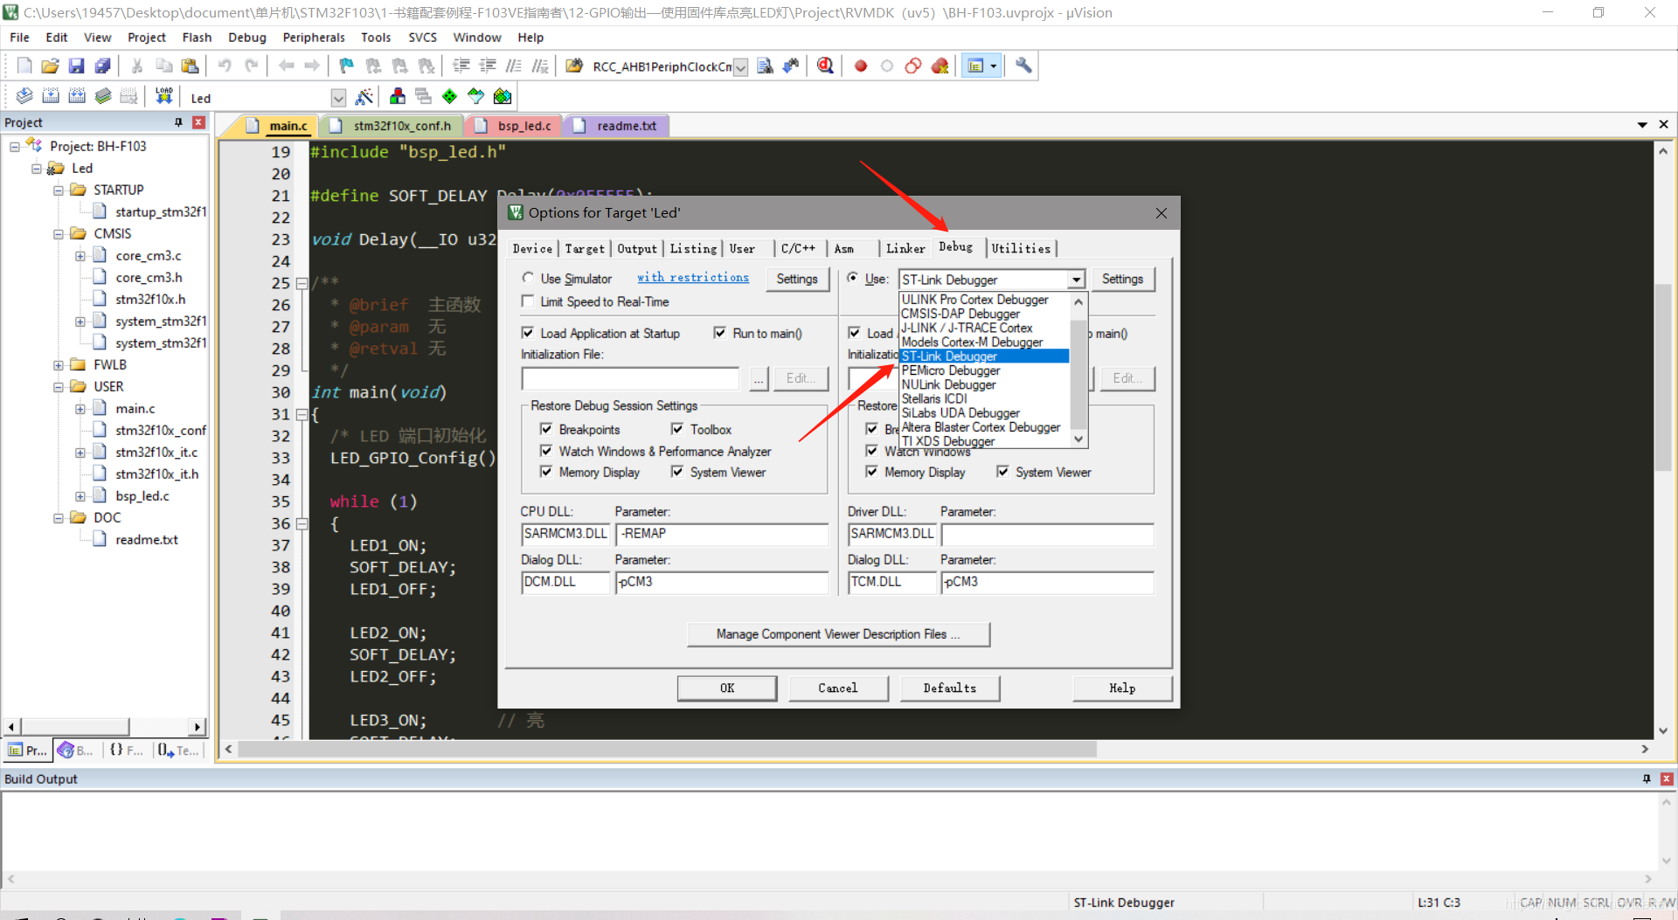
Task: Insert breakpoint with red dot icon
Action: tap(861, 66)
